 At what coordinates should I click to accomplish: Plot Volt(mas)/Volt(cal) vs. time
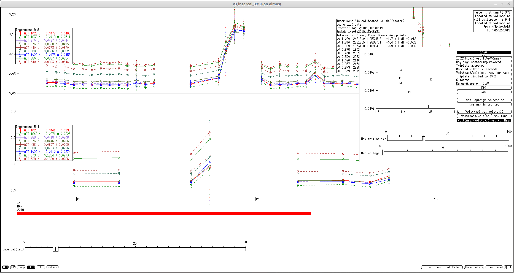[x=484, y=116]
